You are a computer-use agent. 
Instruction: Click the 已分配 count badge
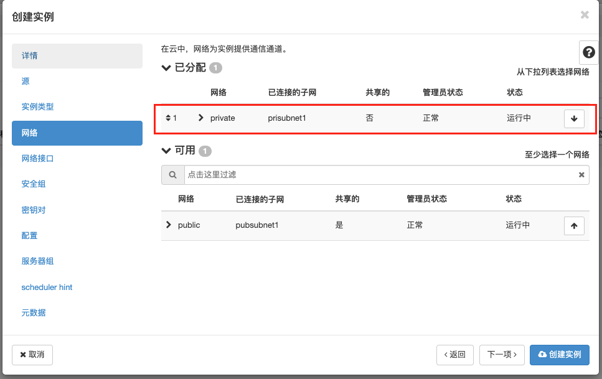[x=215, y=68]
